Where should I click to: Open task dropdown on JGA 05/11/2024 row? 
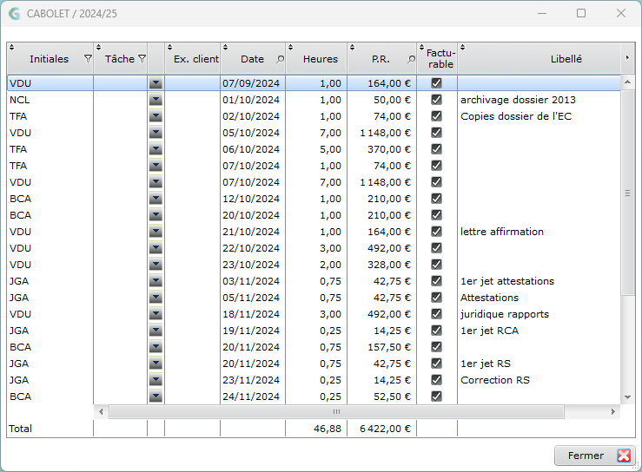pyautogui.click(x=156, y=298)
